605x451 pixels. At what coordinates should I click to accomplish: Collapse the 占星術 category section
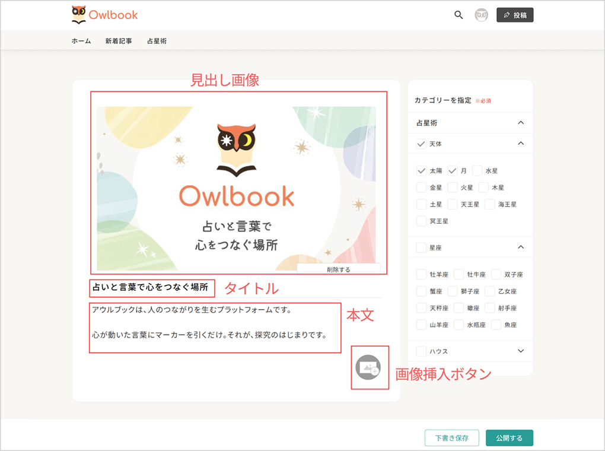click(x=521, y=123)
